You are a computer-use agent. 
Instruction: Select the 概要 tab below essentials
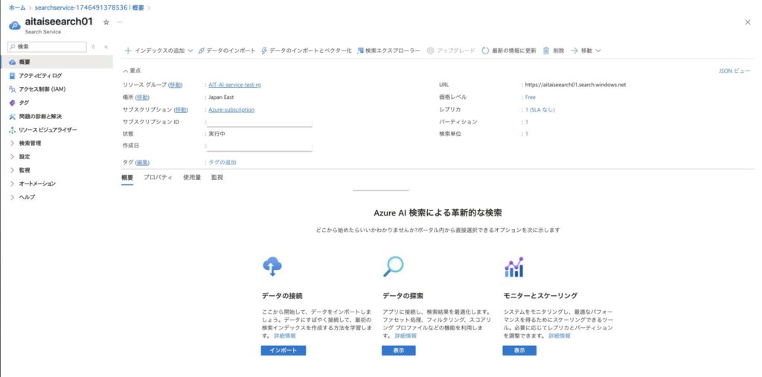point(127,178)
